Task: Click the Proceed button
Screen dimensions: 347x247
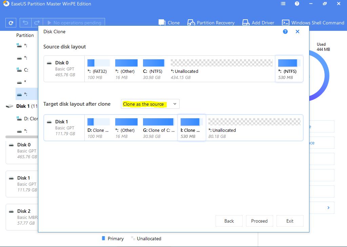Action: [259, 221]
